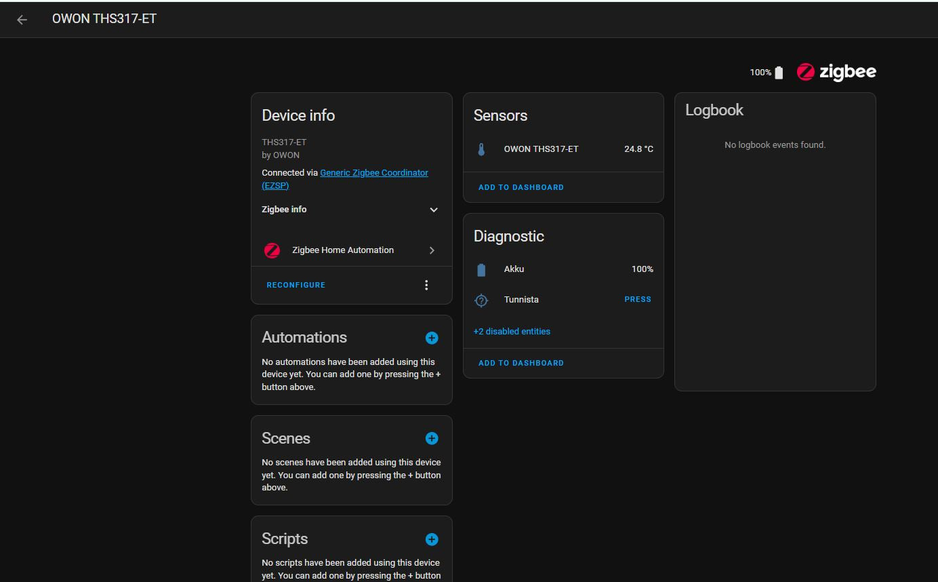Click the battery icon in the header
The height and width of the screenshot is (582, 938).
[779, 73]
